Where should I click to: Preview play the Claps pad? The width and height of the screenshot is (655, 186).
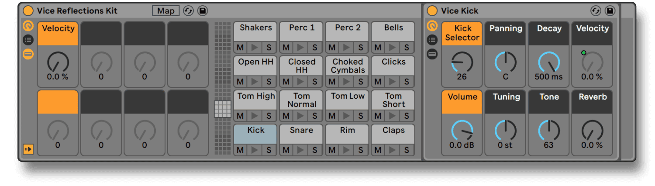(393, 150)
